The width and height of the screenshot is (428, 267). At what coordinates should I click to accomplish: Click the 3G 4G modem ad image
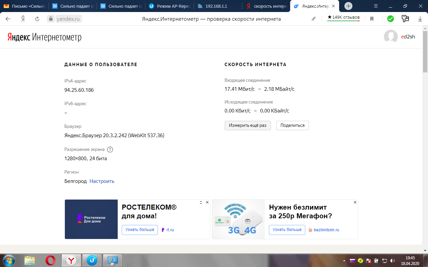pyautogui.click(x=238, y=219)
